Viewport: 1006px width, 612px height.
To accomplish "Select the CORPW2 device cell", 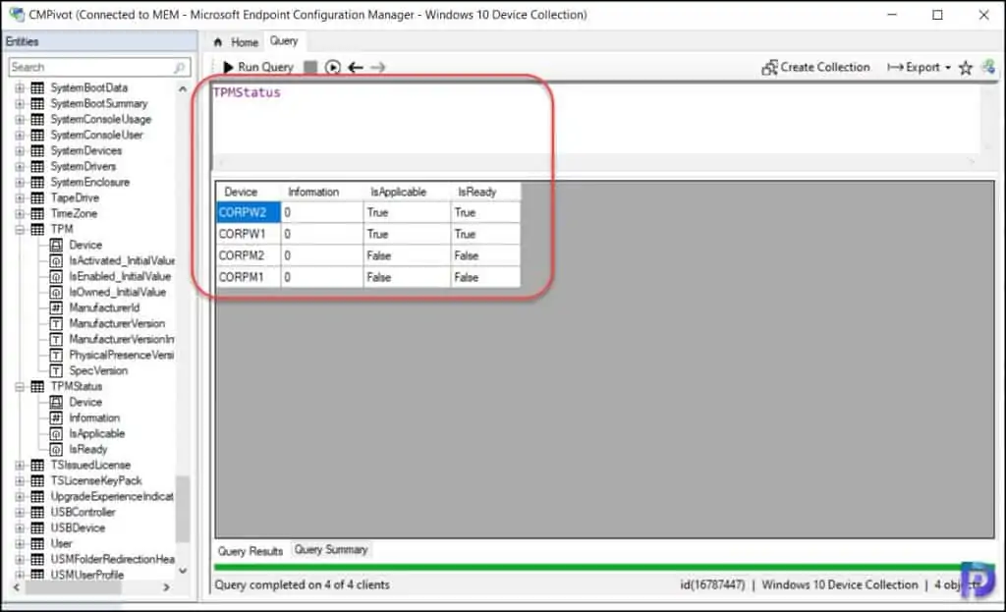I will click(x=249, y=212).
